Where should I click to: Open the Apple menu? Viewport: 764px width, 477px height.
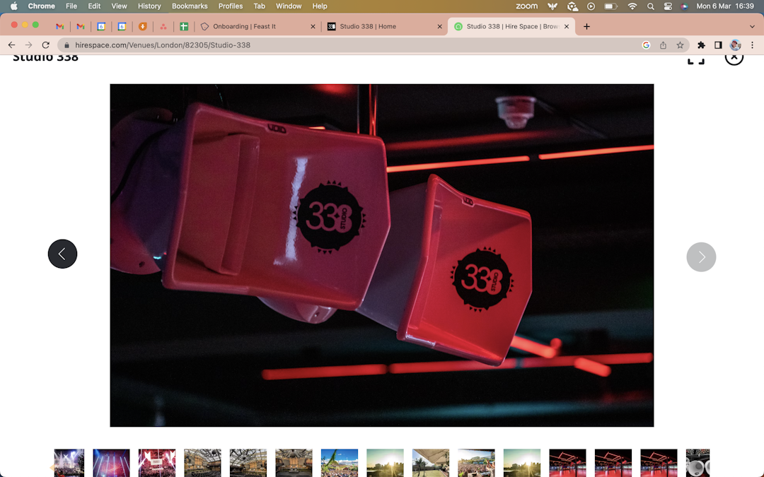pyautogui.click(x=13, y=6)
